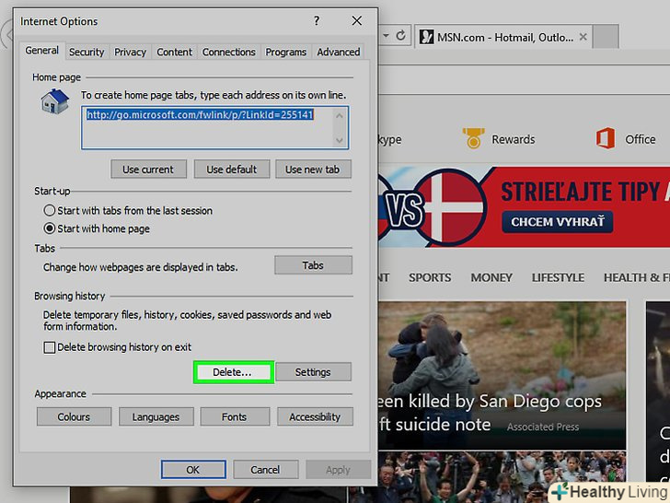The height and width of the screenshot is (503, 670).
Task: Open browsing history Settings button
Action: point(313,372)
